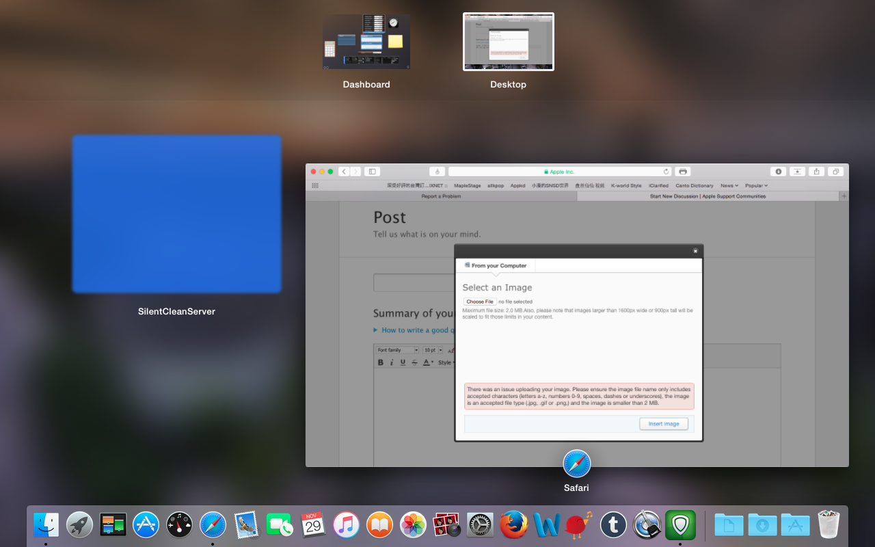Open the Applications folder stack in Dock
Screen dimensions: 875x547
pos(796,525)
